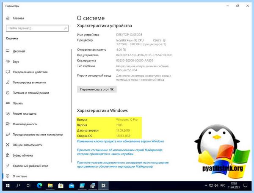254x193 pixels.
Task: Open Общие возможности settings label
Action: point(28,145)
